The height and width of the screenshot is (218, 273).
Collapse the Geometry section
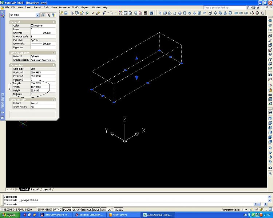[x=54, y=65]
